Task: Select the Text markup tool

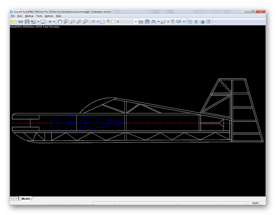Action: [173, 22]
